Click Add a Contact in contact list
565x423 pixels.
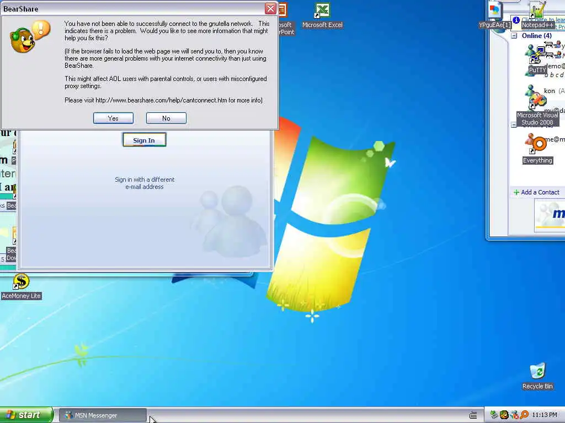536,192
